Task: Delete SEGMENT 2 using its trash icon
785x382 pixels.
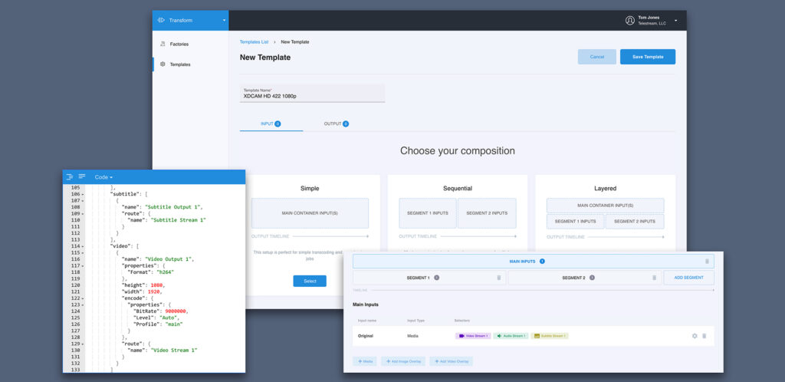Action: pyautogui.click(x=654, y=278)
